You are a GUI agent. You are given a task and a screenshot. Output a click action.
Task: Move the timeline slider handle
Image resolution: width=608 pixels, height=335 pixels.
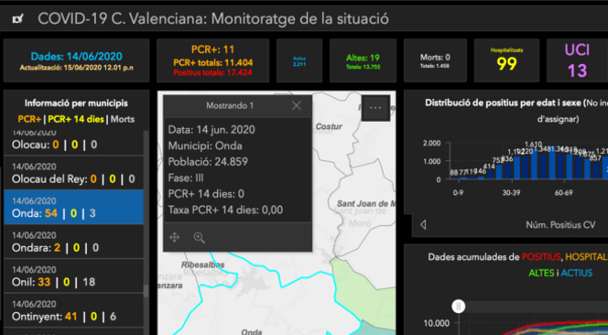point(459,307)
